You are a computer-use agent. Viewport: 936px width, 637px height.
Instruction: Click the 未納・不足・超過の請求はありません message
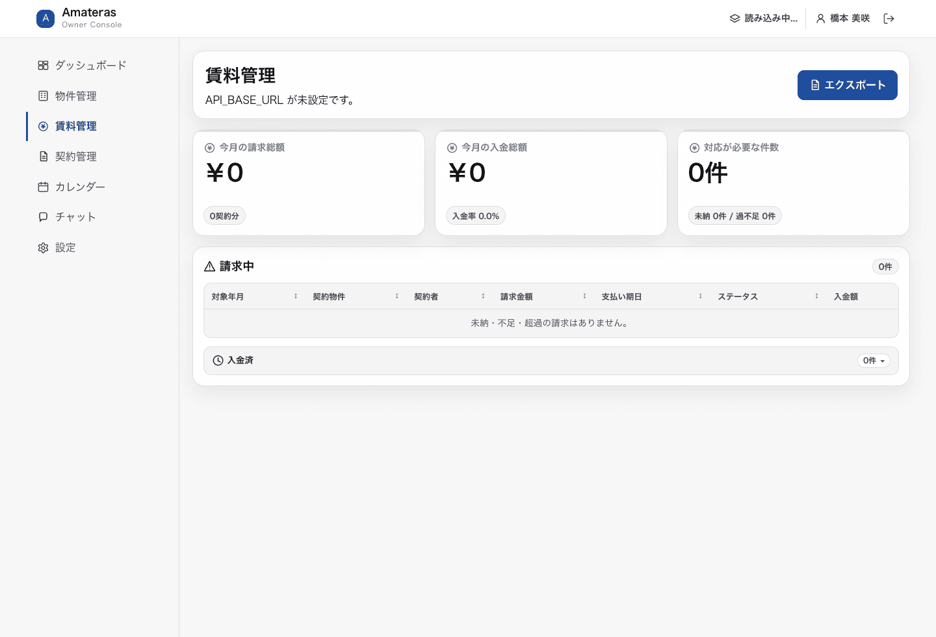pos(551,323)
